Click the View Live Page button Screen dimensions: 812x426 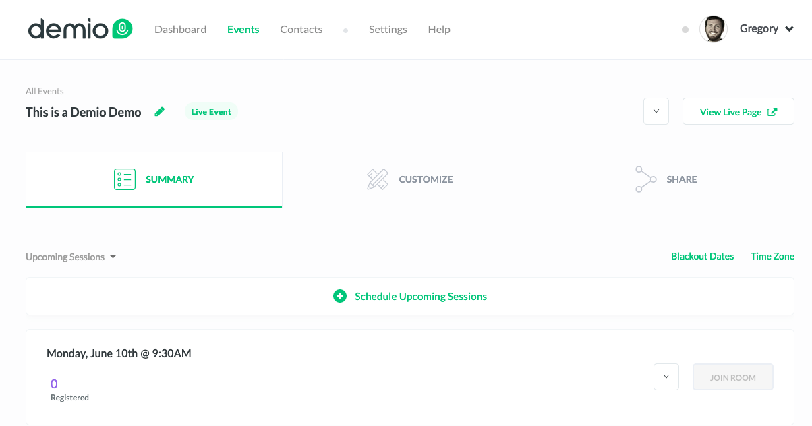click(738, 111)
